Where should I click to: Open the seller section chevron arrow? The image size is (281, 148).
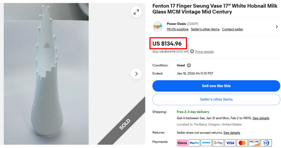click(277, 27)
